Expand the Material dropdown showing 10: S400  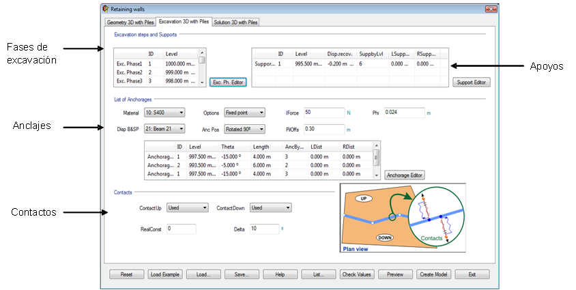coord(164,113)
